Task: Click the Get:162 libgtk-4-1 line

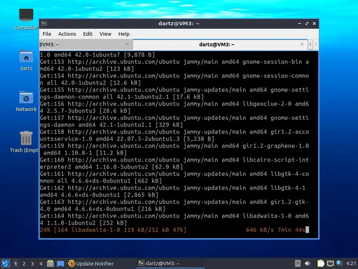Action: [x=173, y=191]
